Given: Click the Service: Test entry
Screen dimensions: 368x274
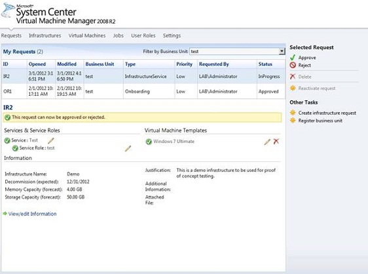Looking at the screenshot, I should click(24, 140).
